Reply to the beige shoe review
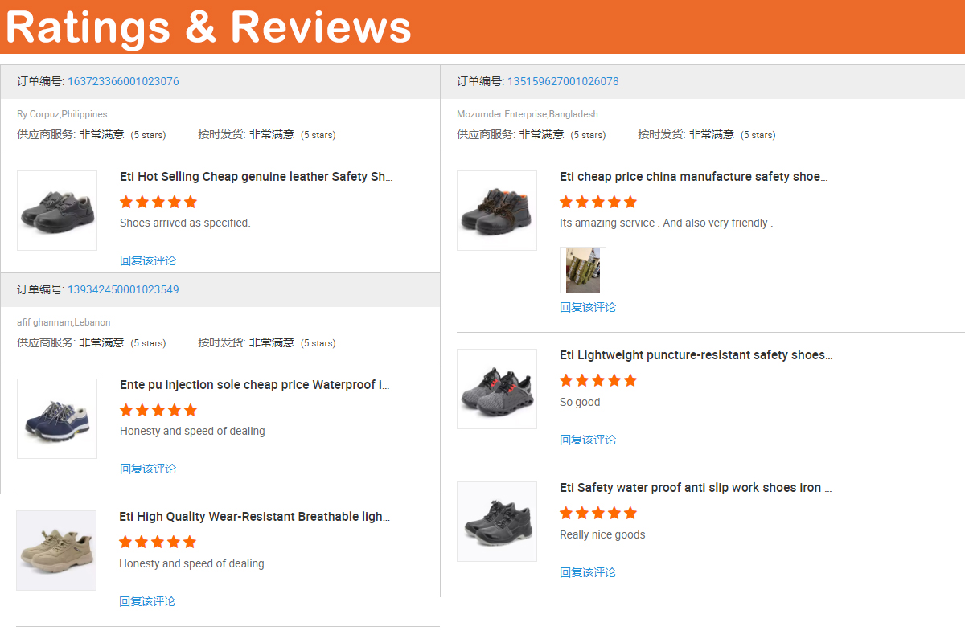The image size is (965, 643). pos(147,601)
